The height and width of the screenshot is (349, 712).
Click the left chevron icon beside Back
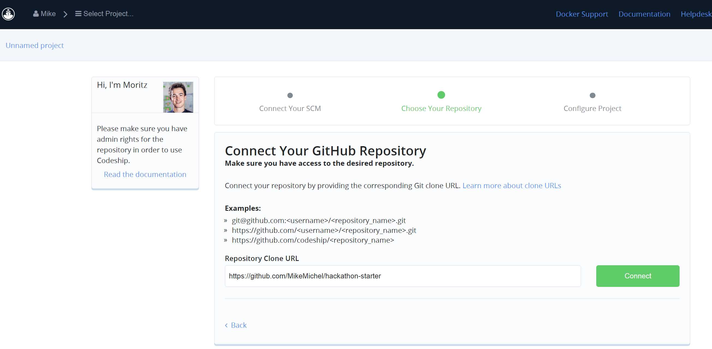[x=226, y=325]
